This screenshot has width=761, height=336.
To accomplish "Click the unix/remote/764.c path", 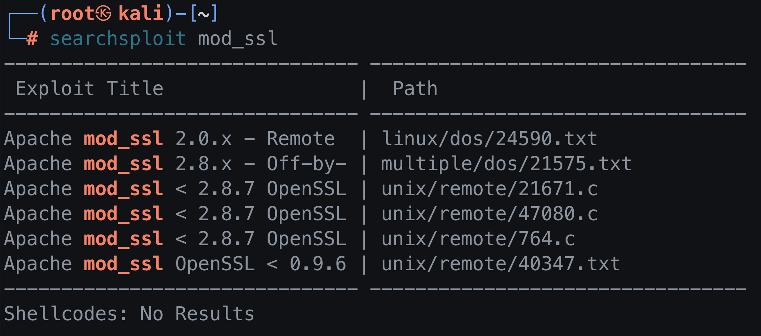I will [478, 239].
